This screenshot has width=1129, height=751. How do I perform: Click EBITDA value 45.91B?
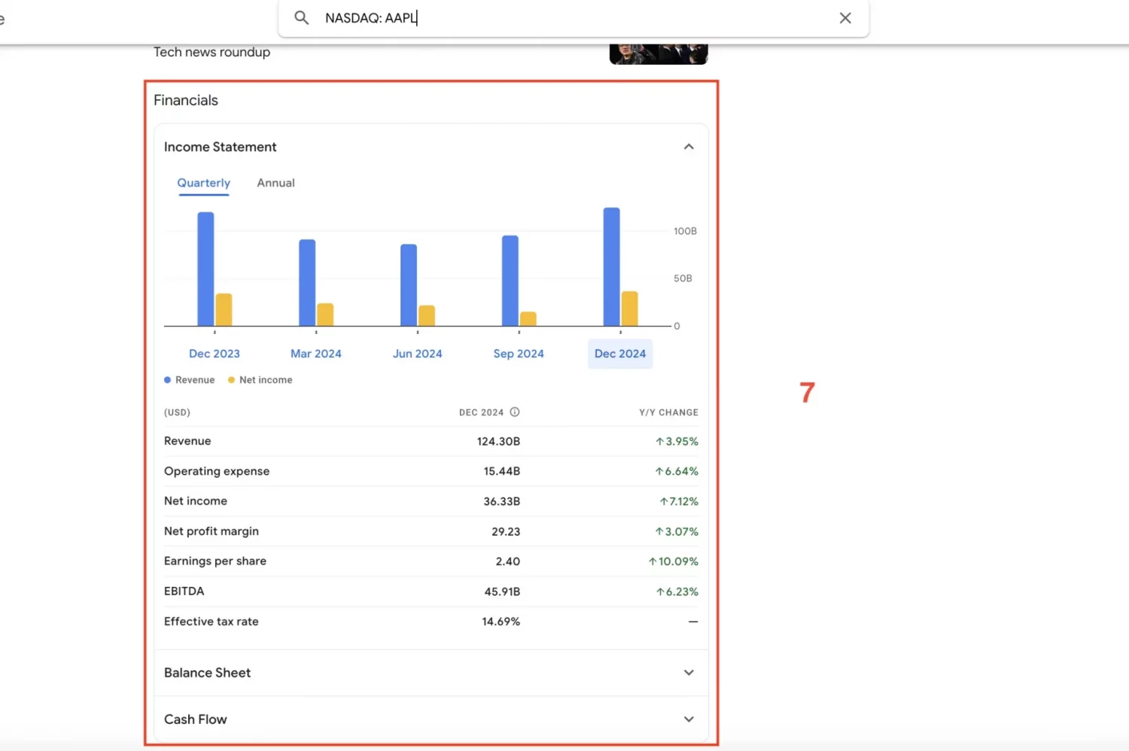pyautogui.click(x=502, y=591)
